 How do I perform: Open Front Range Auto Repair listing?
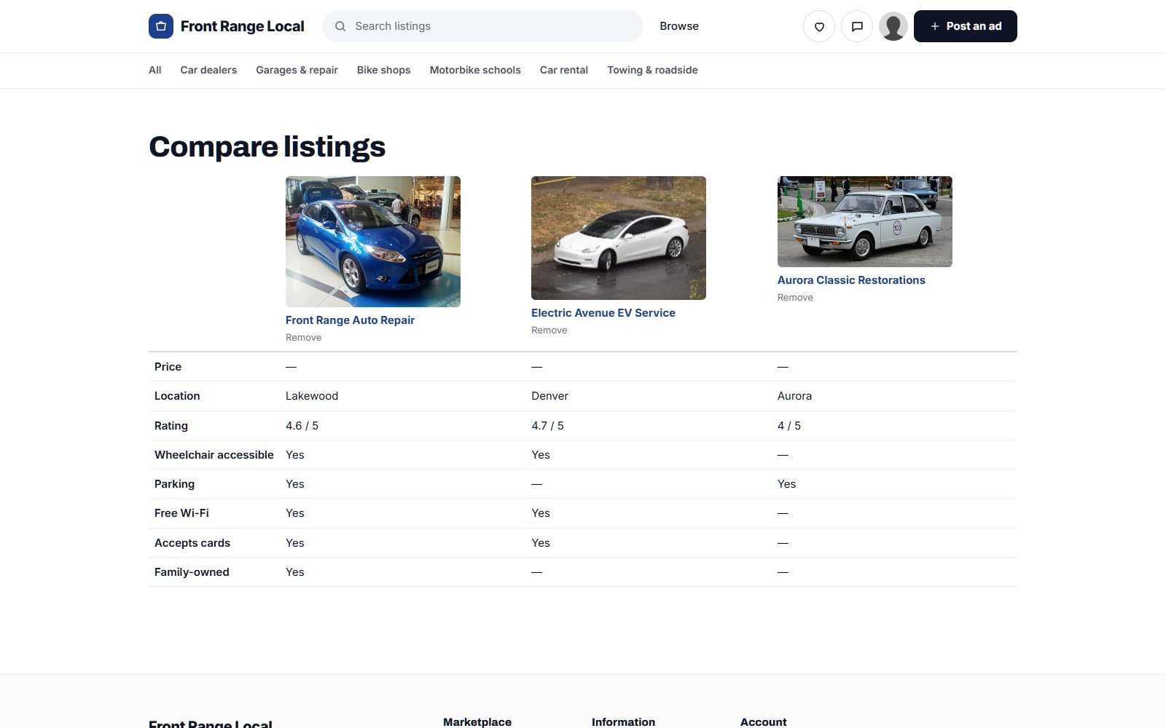click(x=350, y=320)
